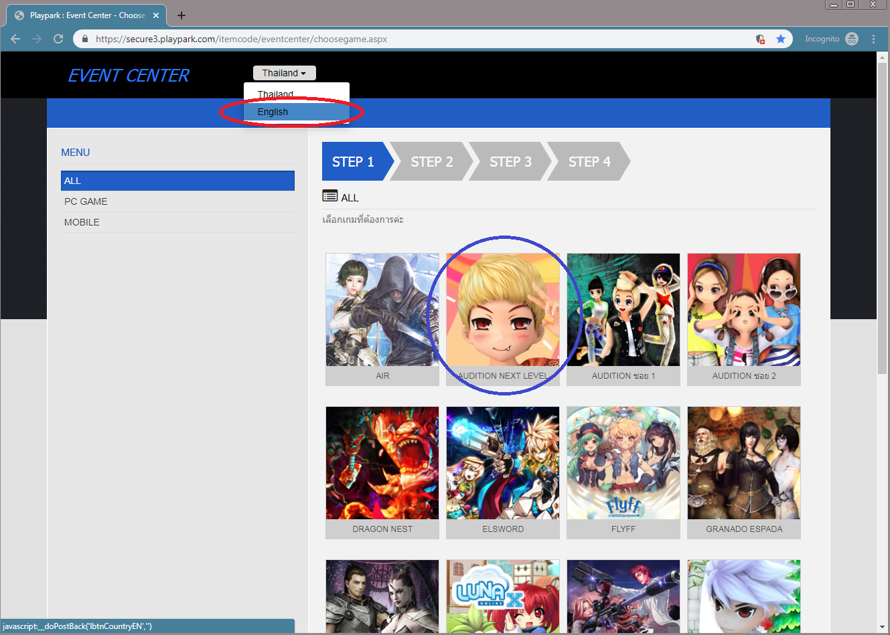Click the ALL menu item
This screenshot has height=635, width=890.
tap(177, 181)
